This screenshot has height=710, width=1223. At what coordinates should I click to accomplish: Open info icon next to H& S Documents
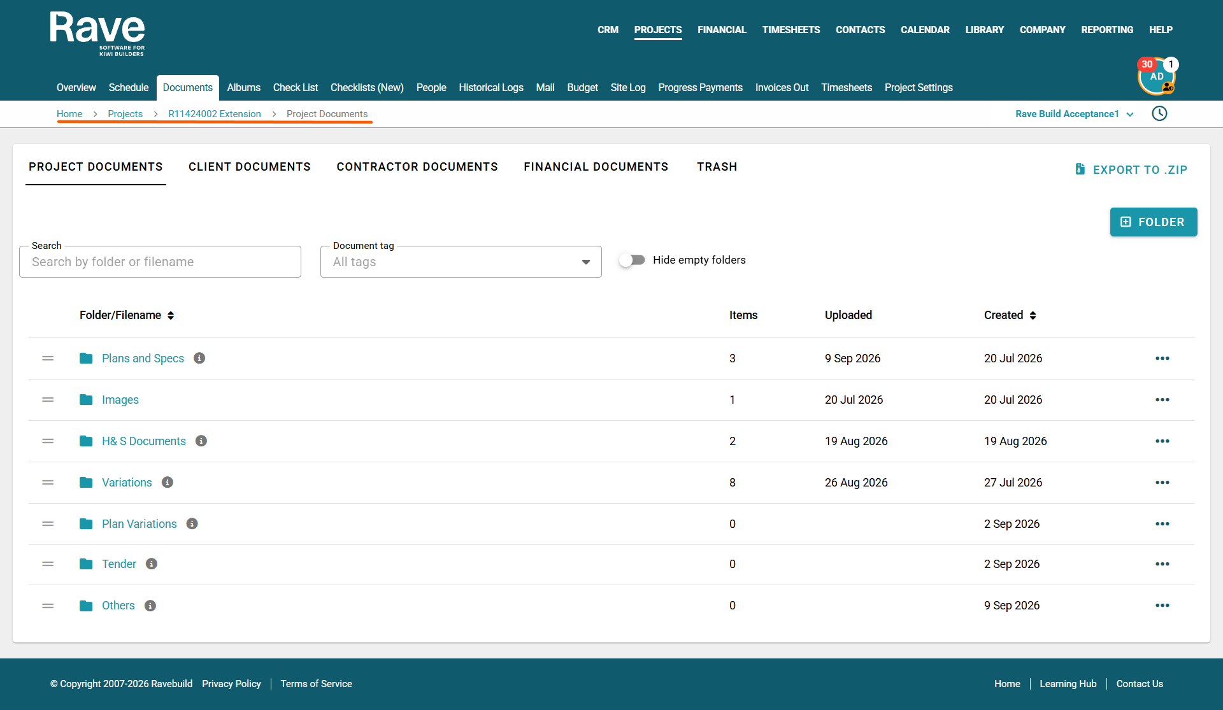201,441
